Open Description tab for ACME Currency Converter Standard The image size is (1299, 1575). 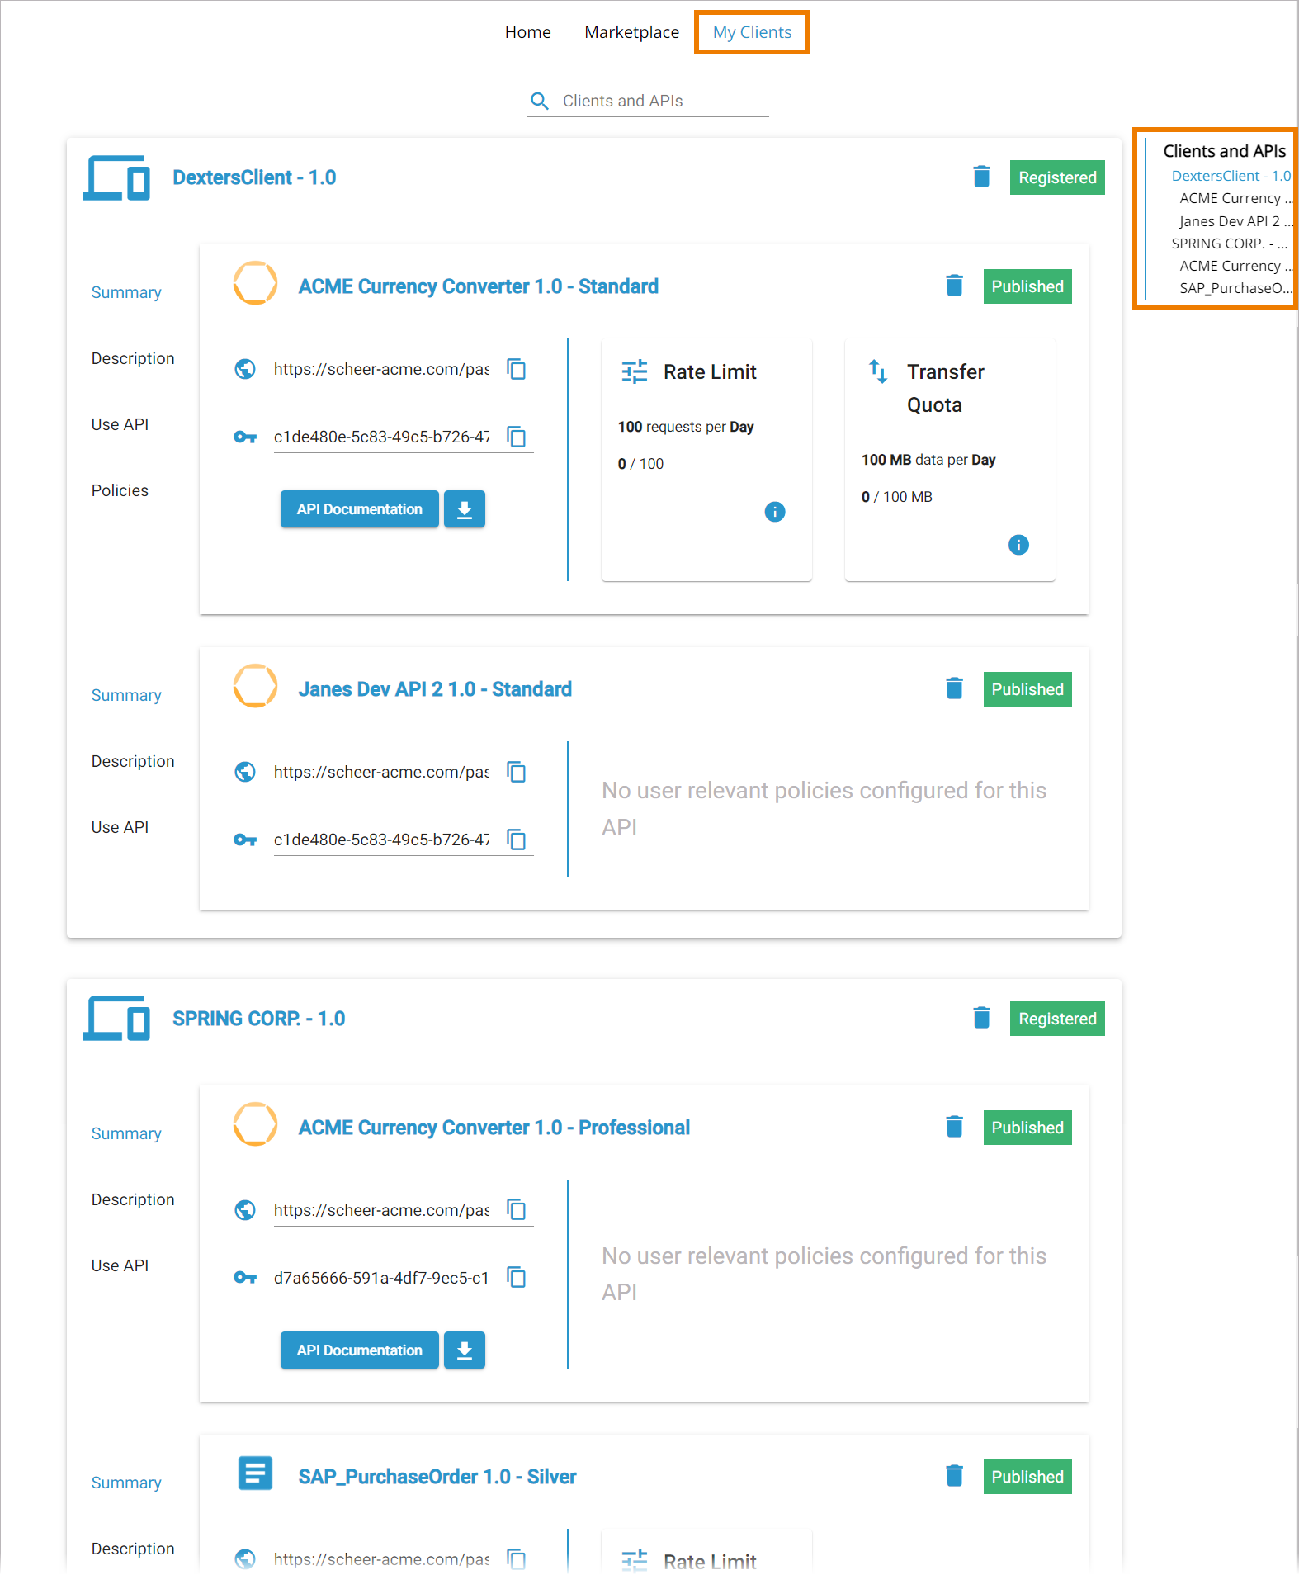pos(133,358)
